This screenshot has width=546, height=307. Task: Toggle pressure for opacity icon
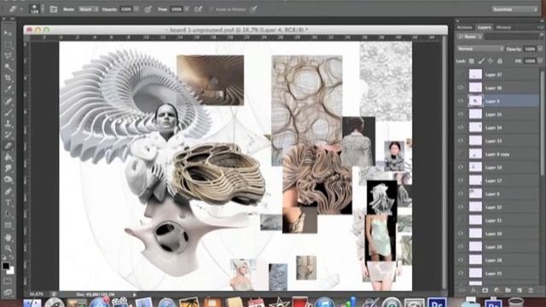[148, 9]
